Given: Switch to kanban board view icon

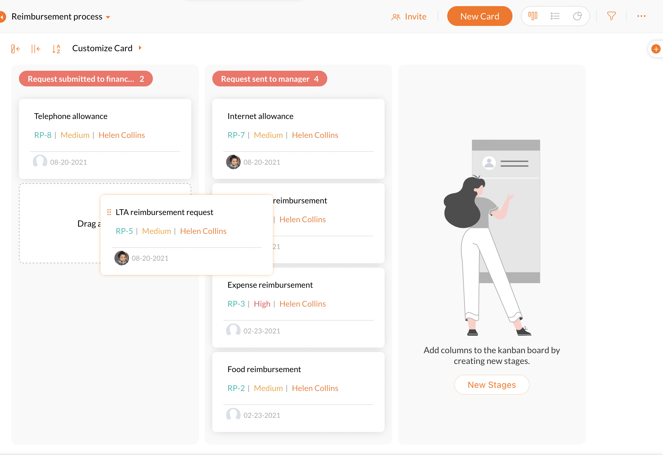Looking at the screenshot, I should pyautogui.click(x=533, y=16).
